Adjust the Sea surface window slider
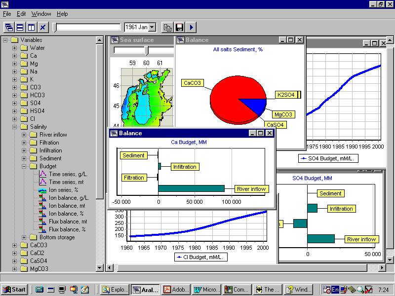Viewport: 395px width, 296px height. coord(147,51)
